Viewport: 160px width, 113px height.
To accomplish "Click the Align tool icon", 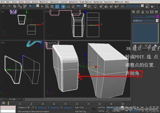I will (x=153, y=6).
